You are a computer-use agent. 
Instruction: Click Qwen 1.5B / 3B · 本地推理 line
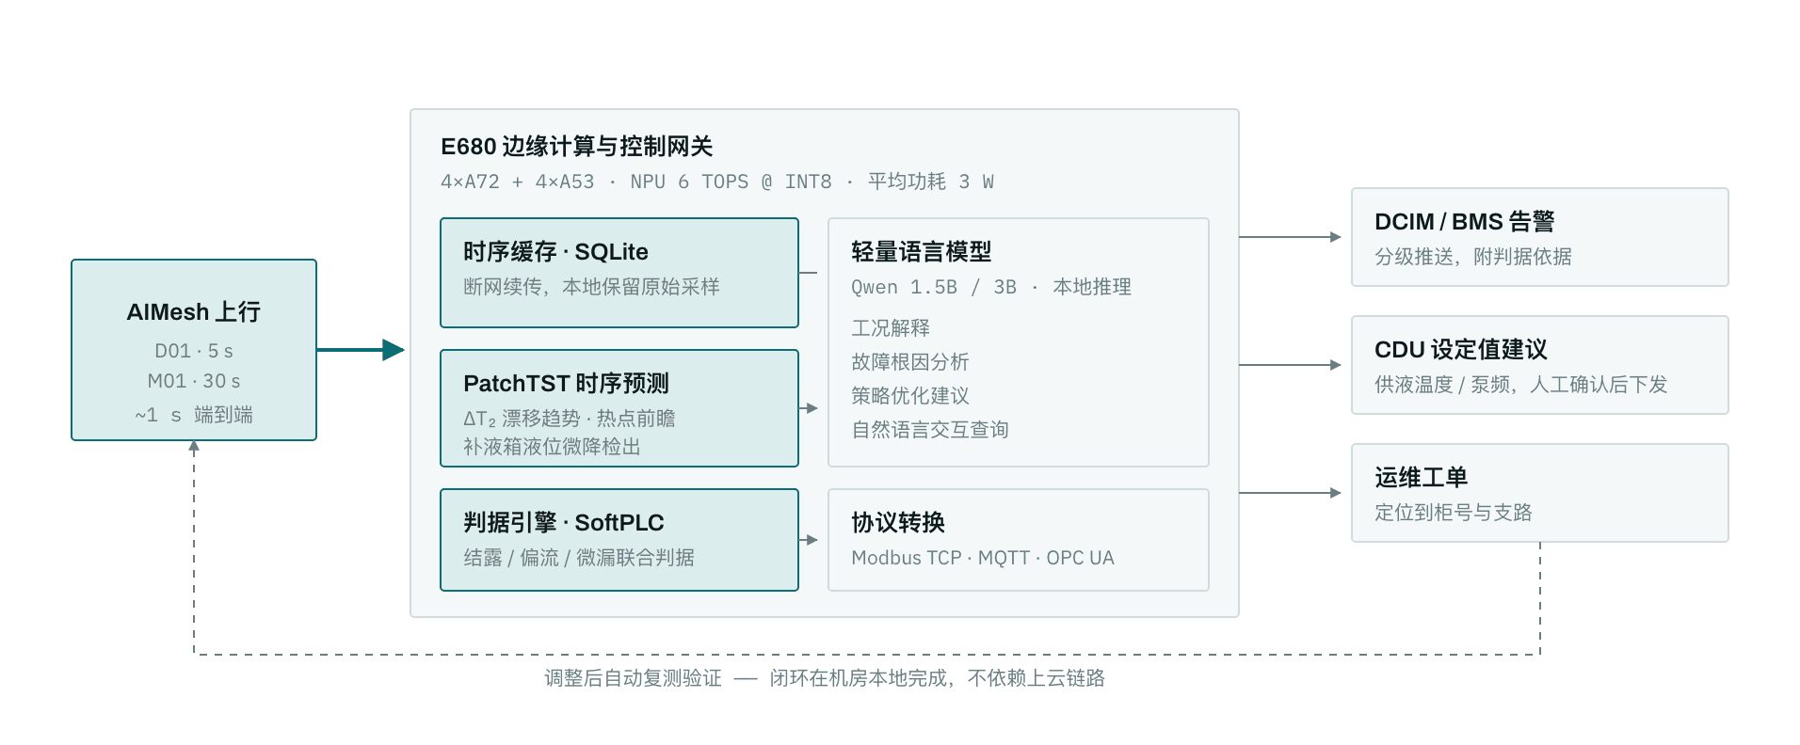pos(991,287)
